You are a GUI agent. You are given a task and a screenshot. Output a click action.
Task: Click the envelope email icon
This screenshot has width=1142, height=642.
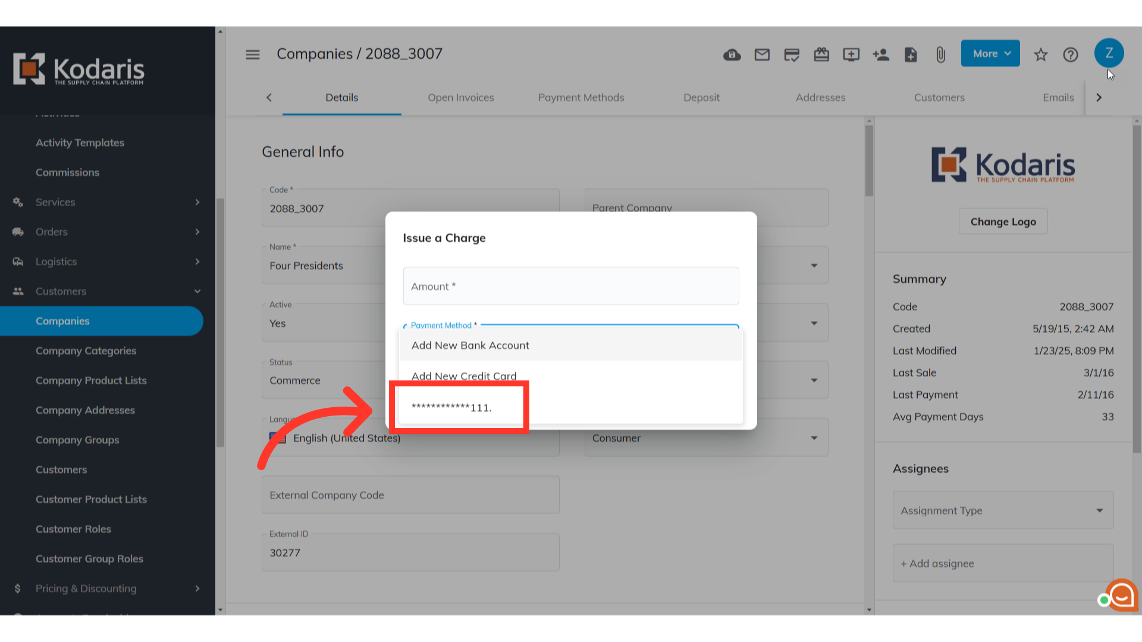point(762,55)
